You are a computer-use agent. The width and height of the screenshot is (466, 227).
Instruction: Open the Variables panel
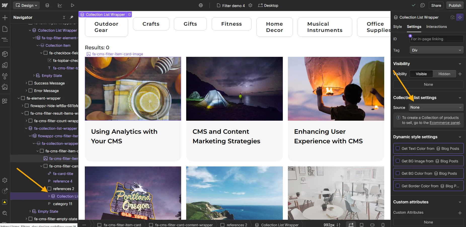pyautogui.click(x=5, y=65)
